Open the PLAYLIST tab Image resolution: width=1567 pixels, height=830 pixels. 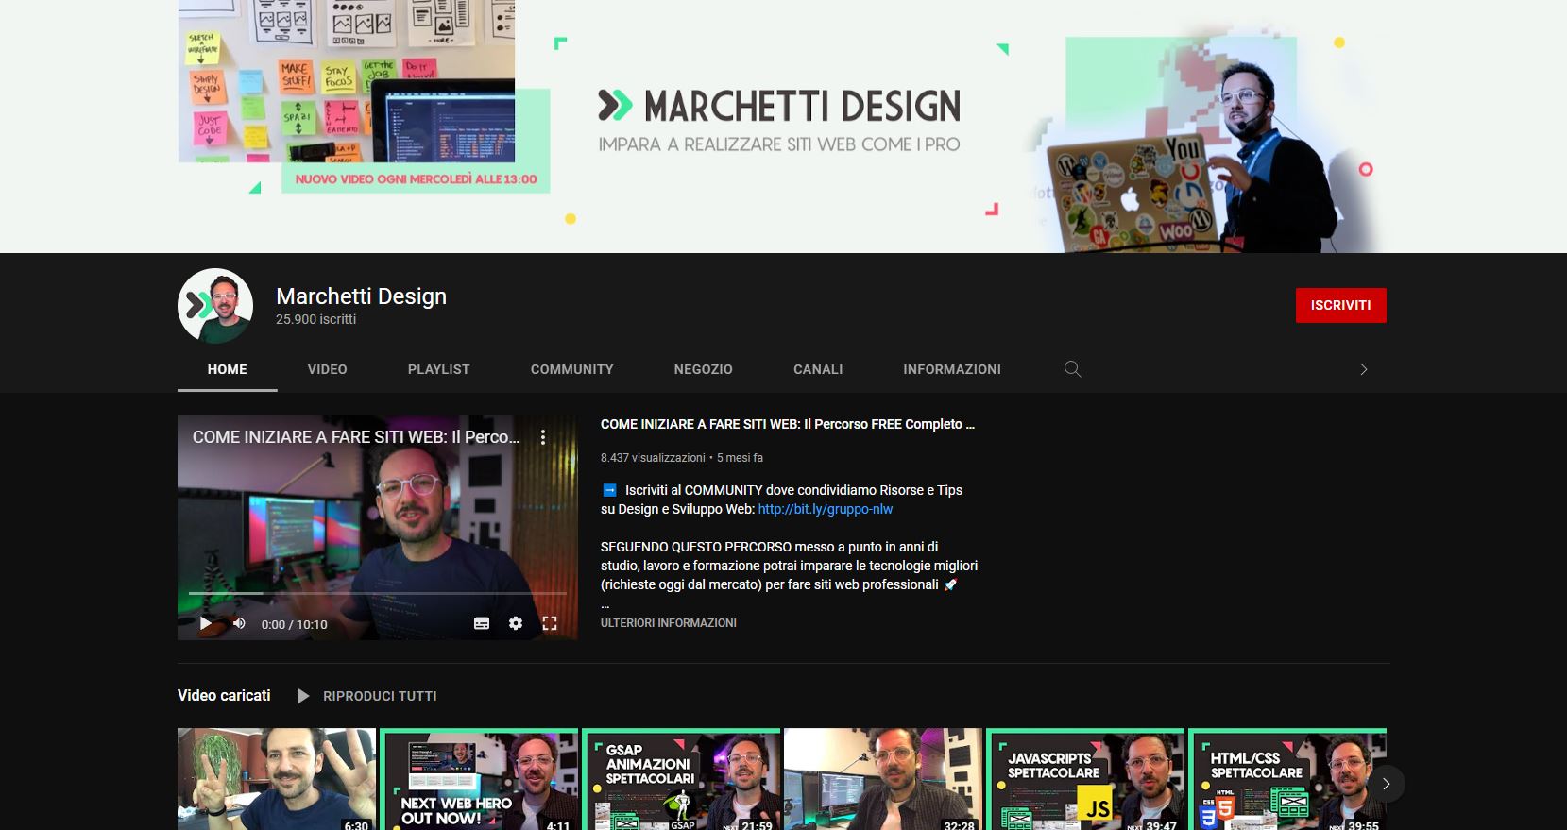pos(439,369)
